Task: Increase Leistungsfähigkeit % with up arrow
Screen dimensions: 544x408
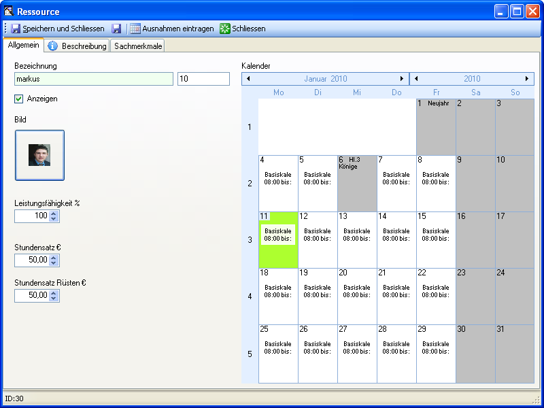Action: tap(54, 213)
